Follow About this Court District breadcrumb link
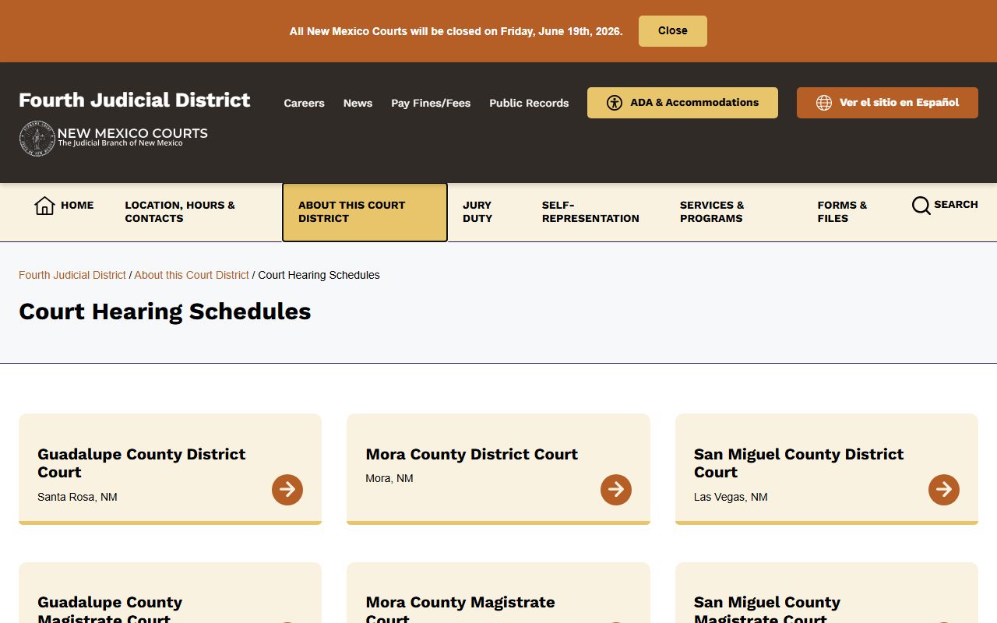 192,275
